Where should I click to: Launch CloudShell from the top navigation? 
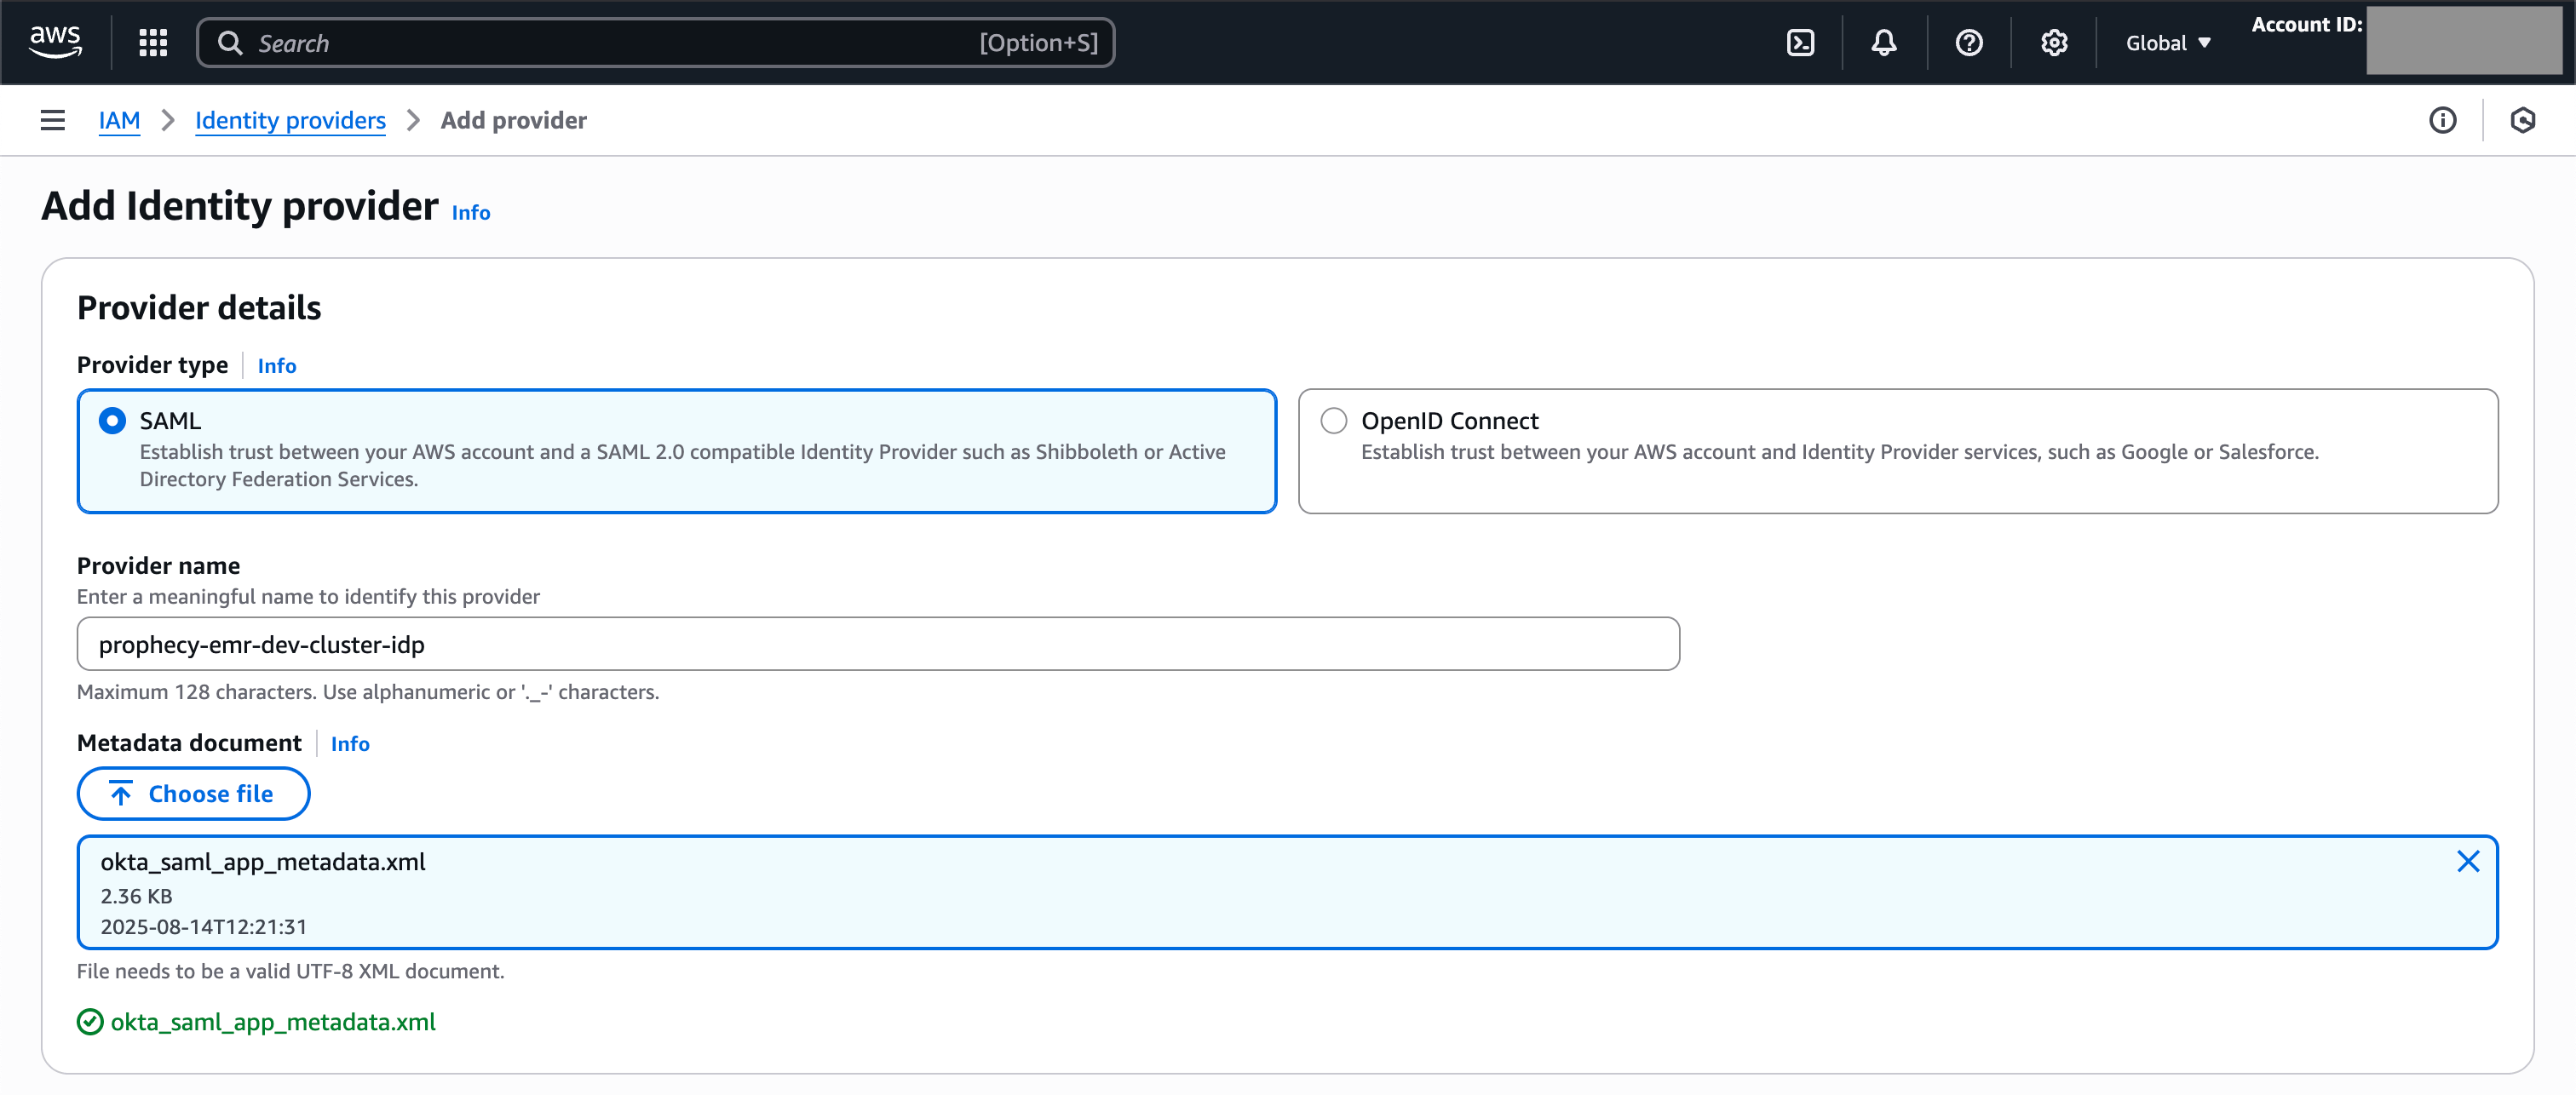1800,42
